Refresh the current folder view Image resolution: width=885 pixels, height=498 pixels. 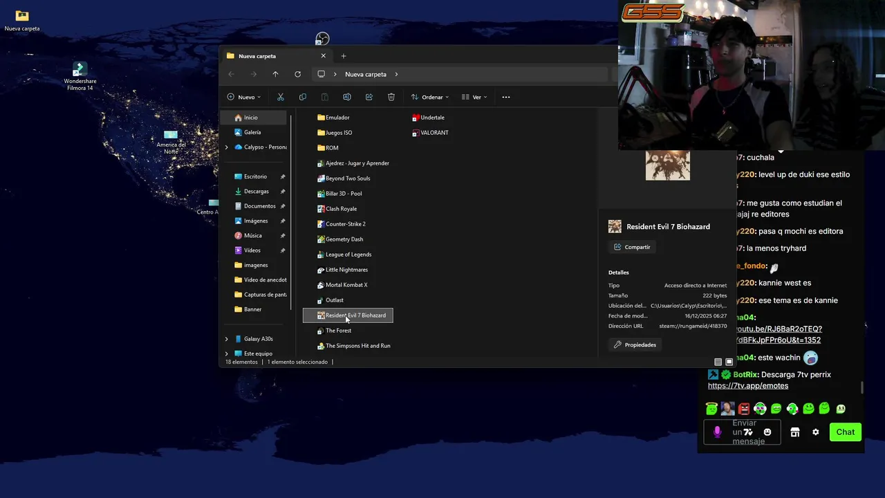297,74
